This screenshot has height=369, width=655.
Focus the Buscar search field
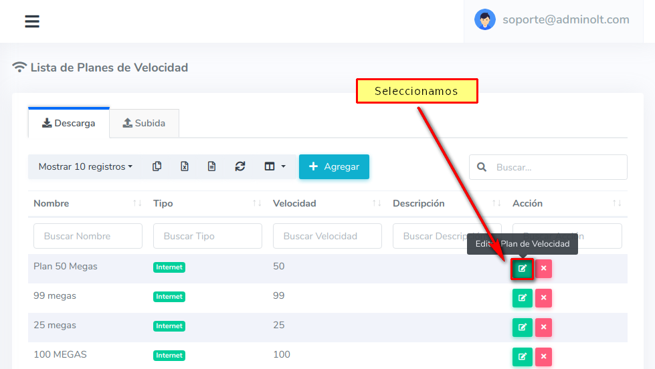coord(557,167)
